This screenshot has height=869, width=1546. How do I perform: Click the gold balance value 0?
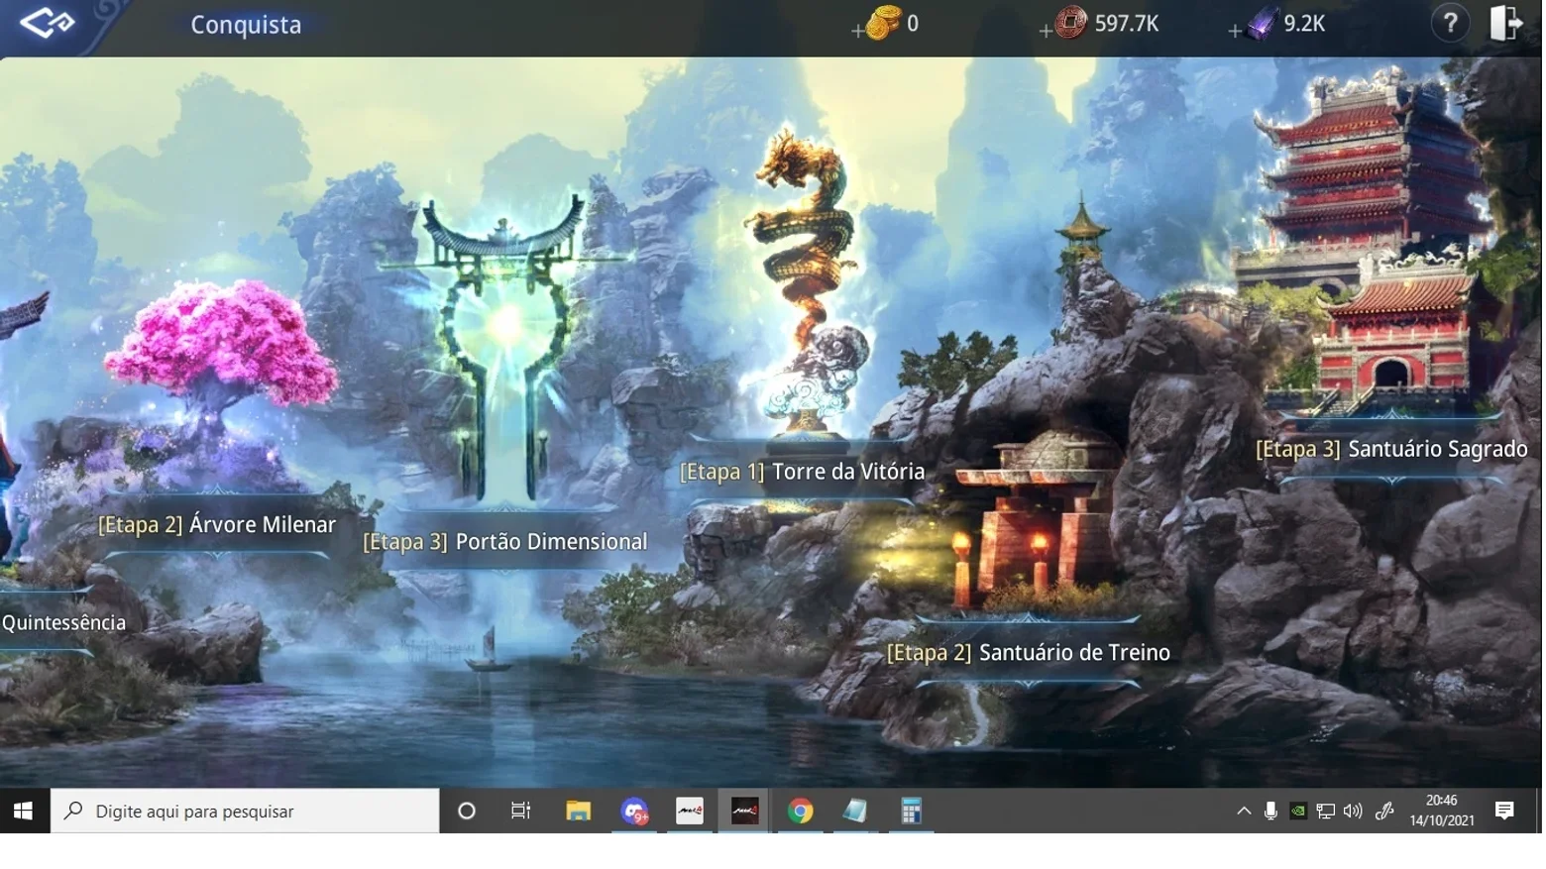pos(913,24)
